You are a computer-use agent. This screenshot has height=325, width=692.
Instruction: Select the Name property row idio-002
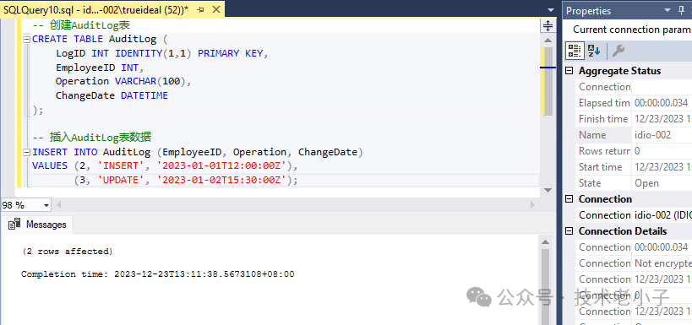[634, 135]
